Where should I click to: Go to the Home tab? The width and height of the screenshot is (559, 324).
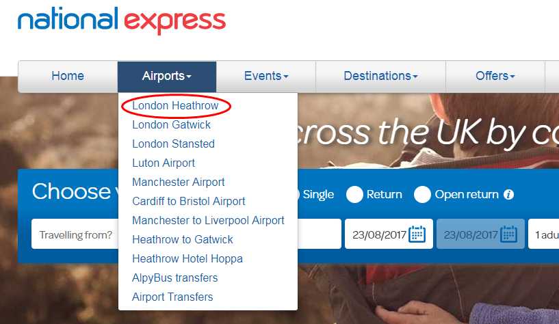[x=68, y=76]
